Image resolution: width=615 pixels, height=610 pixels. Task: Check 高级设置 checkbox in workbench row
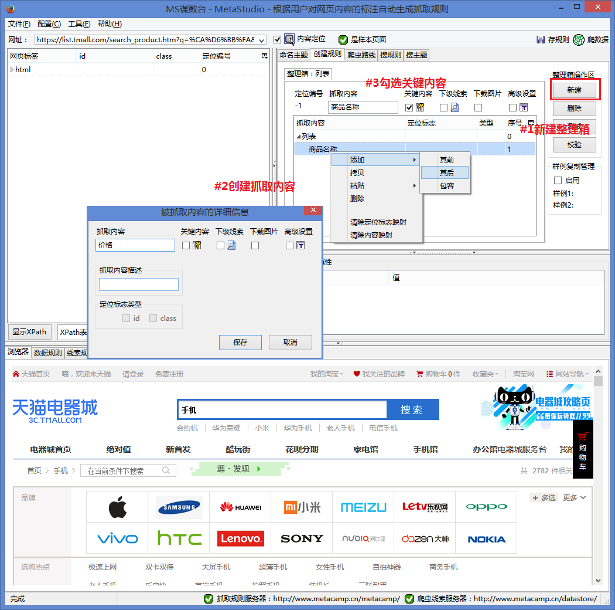(x=512, y=107)
